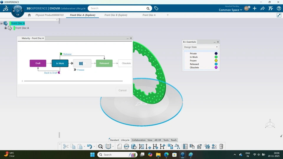Image resolution: width=283 pixels, height=159 pixels.
Task: Click the In Work state box
Action: click(x=60, y=63)
